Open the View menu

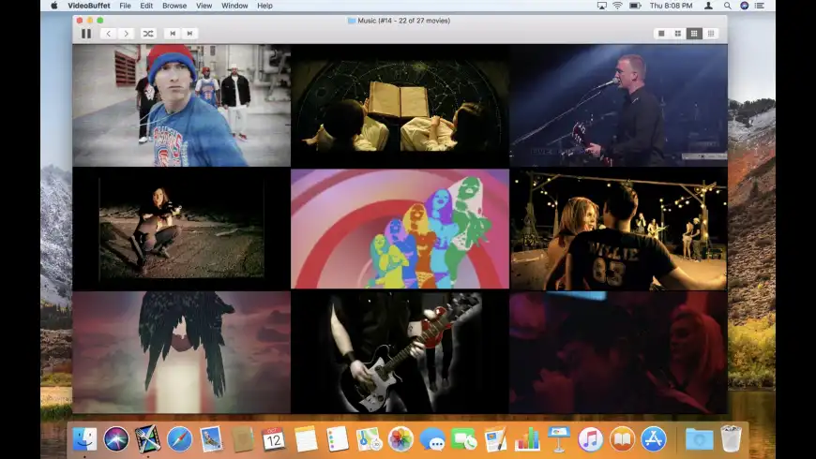click(204, 6)
